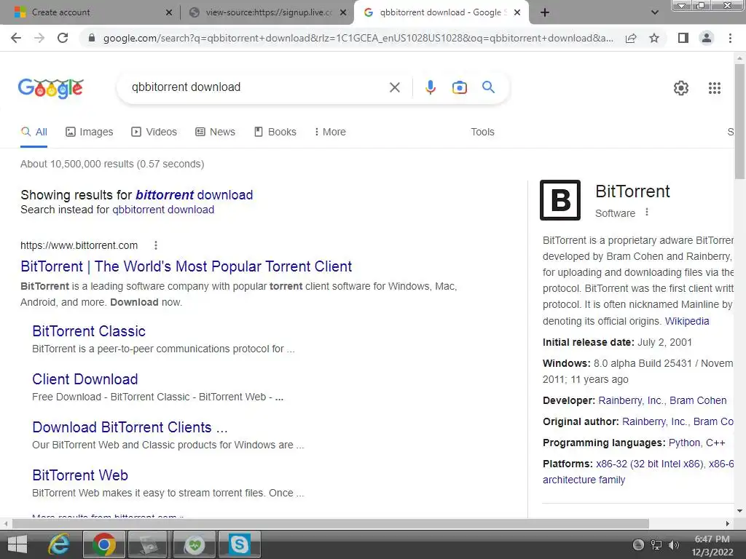The width and height of the screenshot is (746, 559).
Task: Launch Internet Explorer from the taskbar
Action: 59,544
